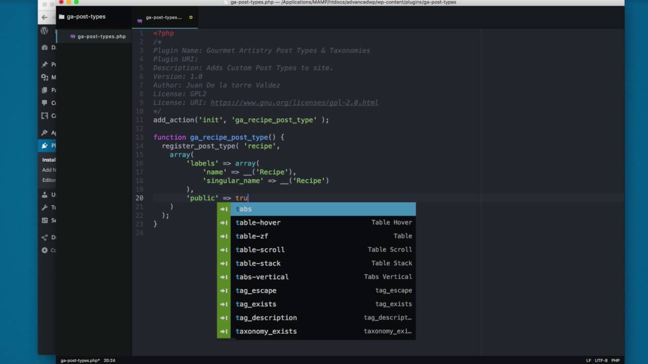The height and width of the screenshot is (364, 648).
Task: Open WordPress Dashboard icon in browser window
Action: tap(45, 48)
